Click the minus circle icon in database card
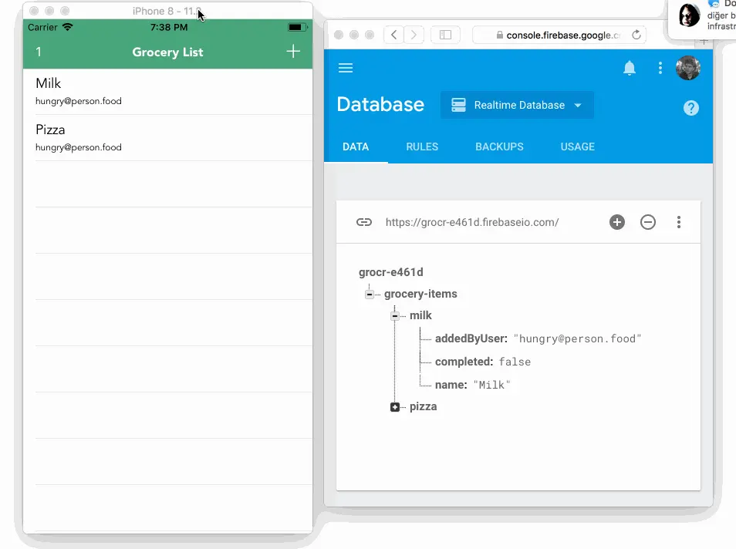The height and width of the screenshot is (549, 736). pyautogui.click(x=648, y=222)
